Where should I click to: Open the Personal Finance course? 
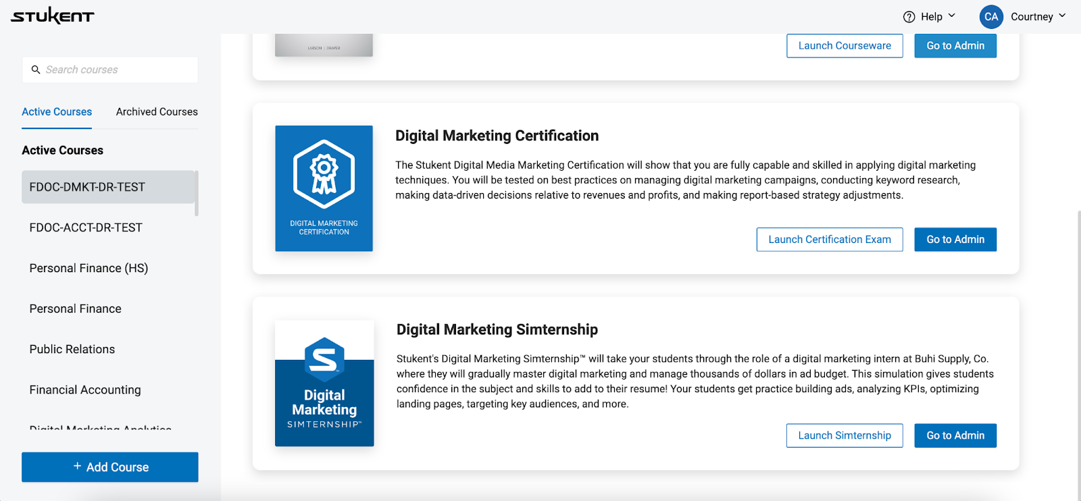[76, 309]
